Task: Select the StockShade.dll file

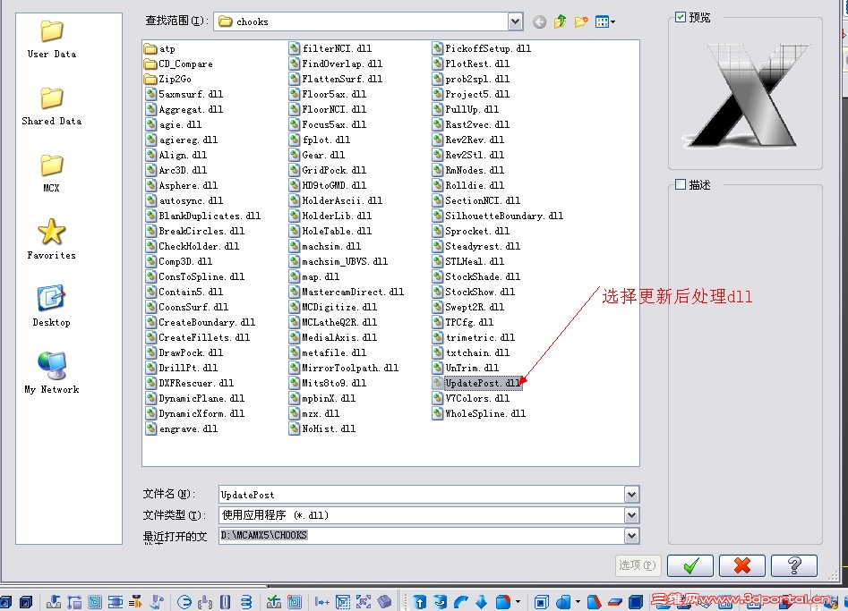Action: 477,276
